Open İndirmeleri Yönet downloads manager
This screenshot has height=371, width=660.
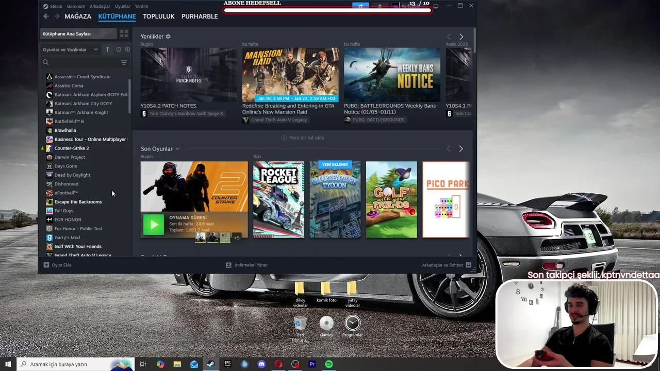246,265
